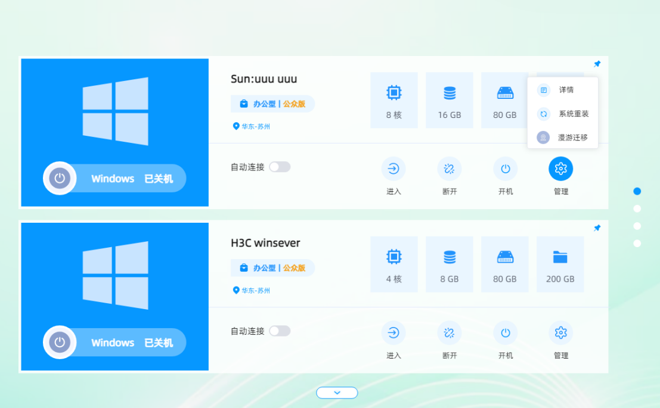Click Windows 已关机 status on H3C winsever
The width and height of the screenshot is (660, 408).
tap(132, 343)
